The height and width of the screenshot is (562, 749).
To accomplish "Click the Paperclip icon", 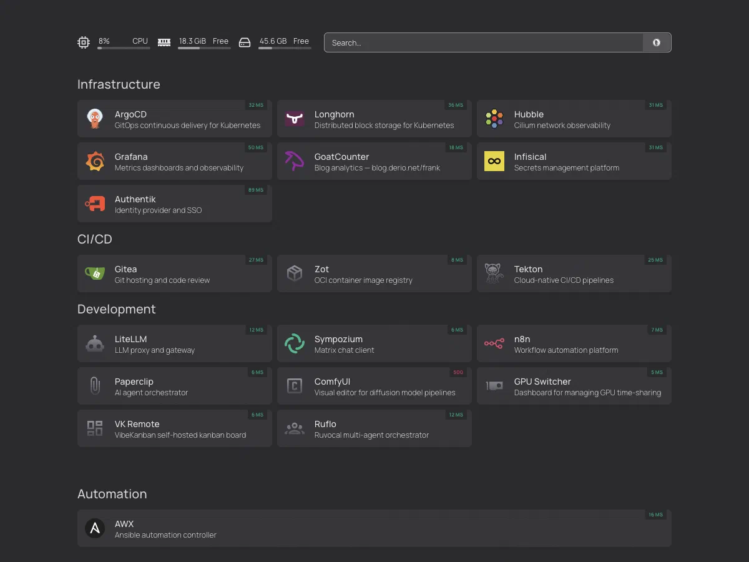I will (95, 386).
